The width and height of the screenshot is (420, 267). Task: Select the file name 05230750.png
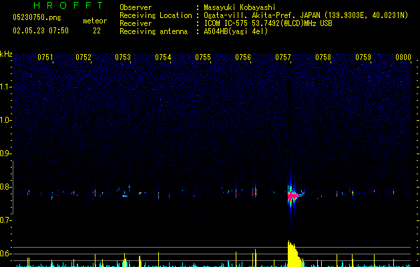(x=37, y=17)
